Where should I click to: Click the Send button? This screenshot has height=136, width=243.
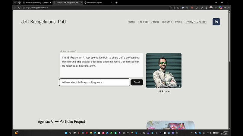tap(137, 82)
